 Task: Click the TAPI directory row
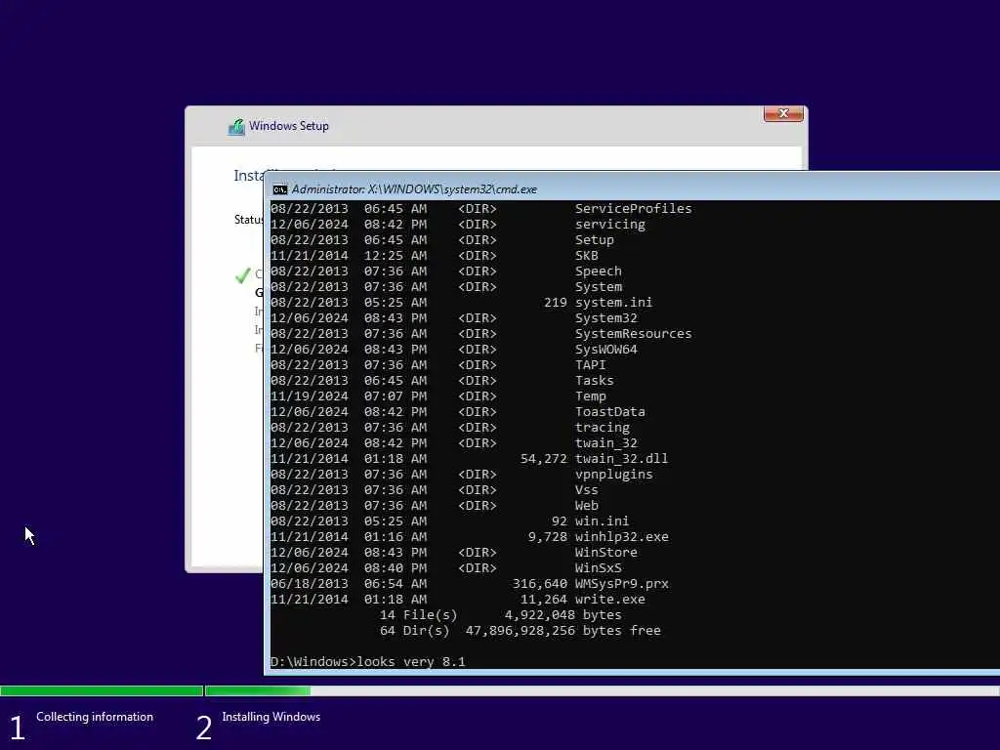click(438, 365)
